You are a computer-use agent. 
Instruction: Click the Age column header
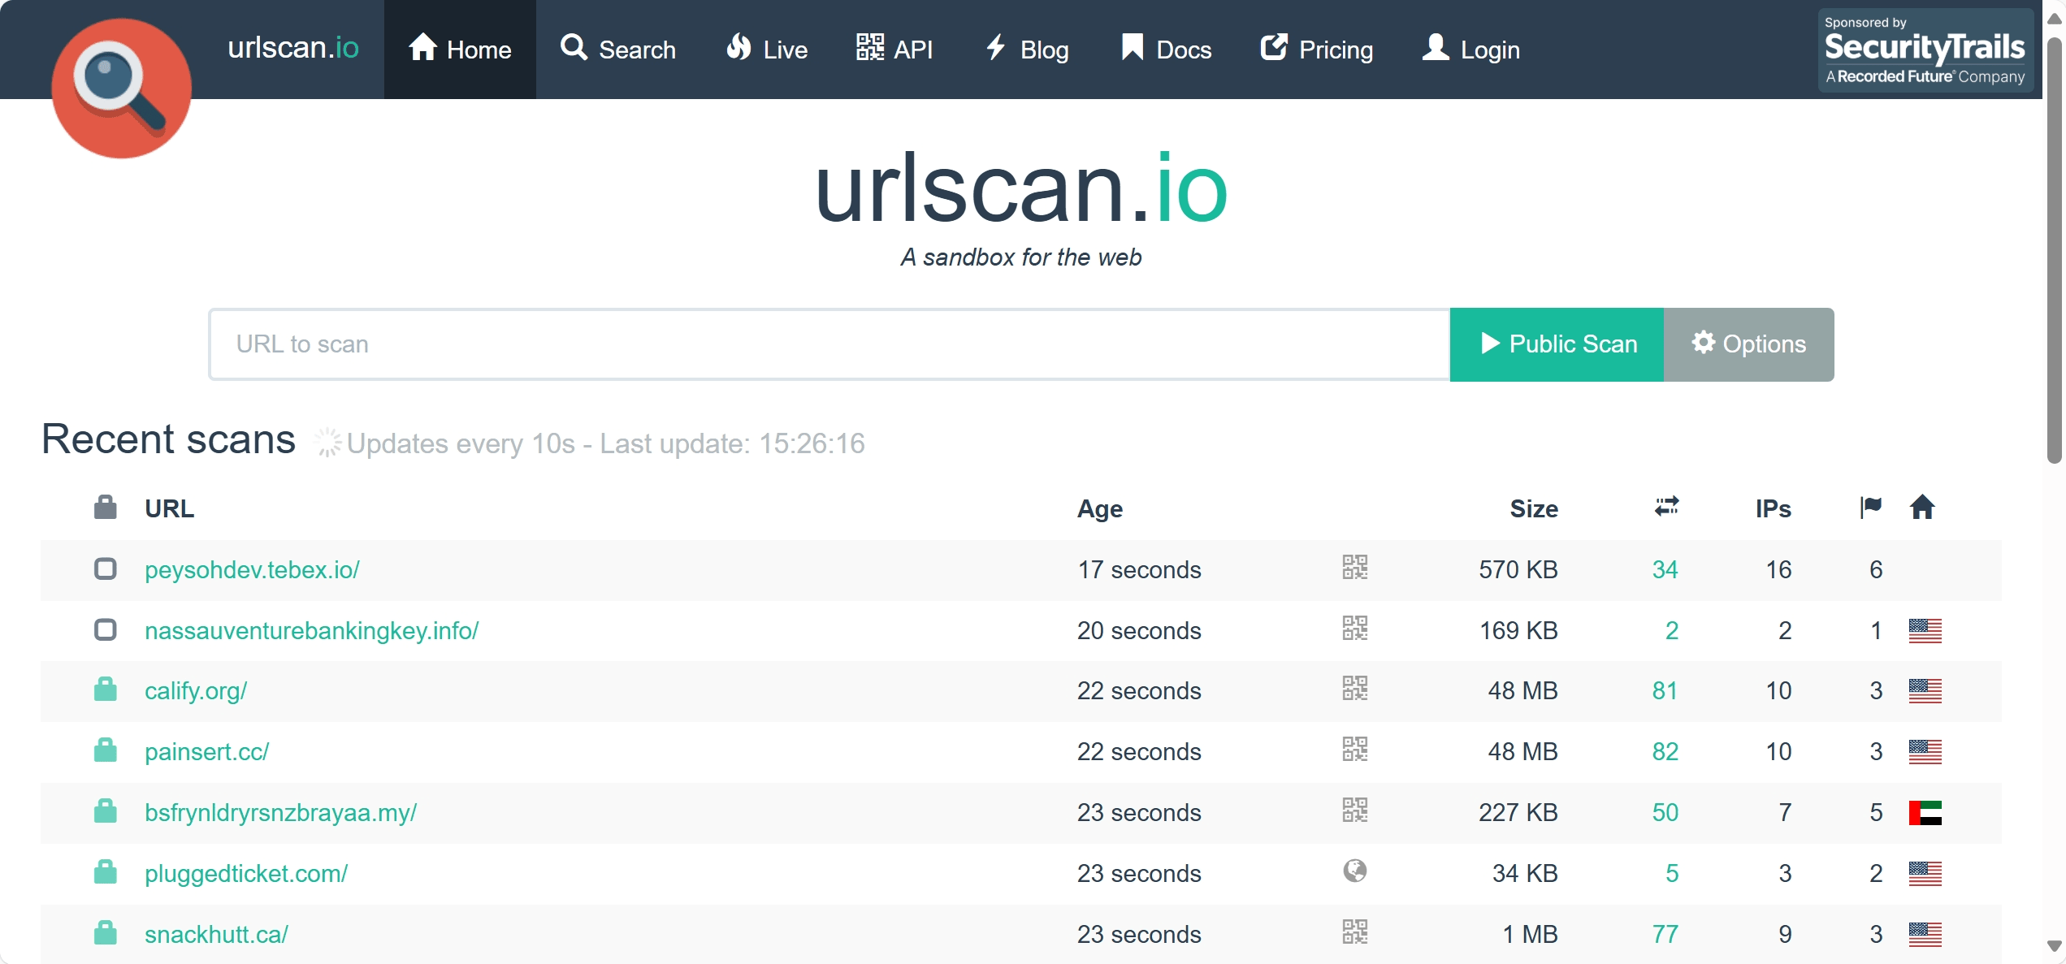coord(1100,508)
